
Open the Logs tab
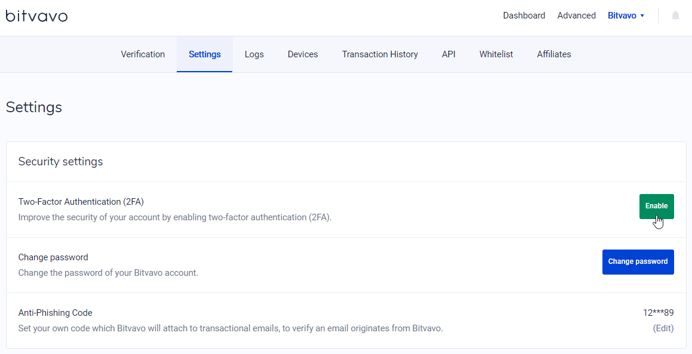click(x=254, y=54)
